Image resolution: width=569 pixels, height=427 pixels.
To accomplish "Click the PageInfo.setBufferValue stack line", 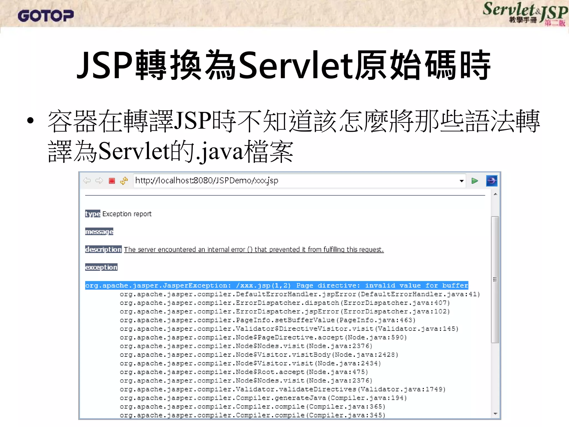I will (268, 320).
